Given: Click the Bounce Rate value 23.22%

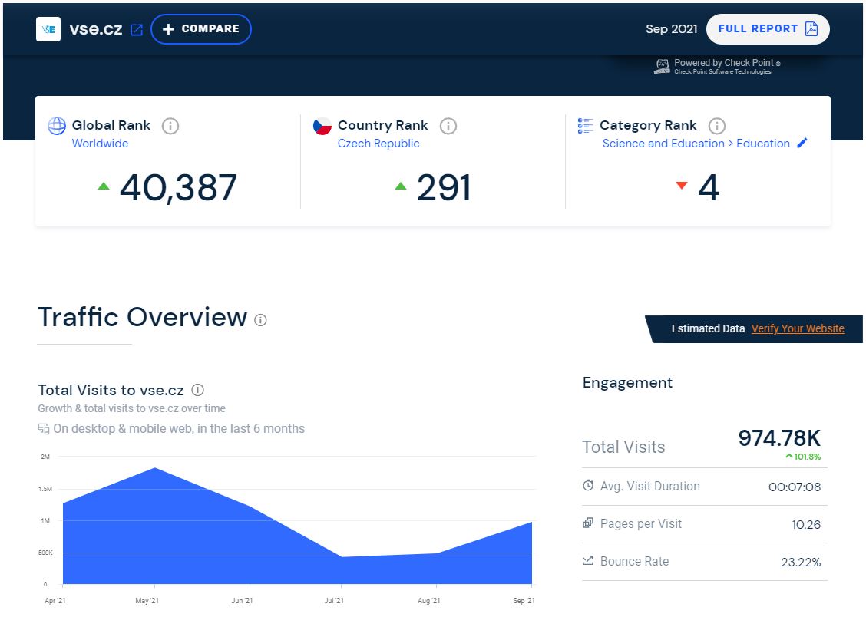Looking at the screenshot, I should (x=801, y=562).
